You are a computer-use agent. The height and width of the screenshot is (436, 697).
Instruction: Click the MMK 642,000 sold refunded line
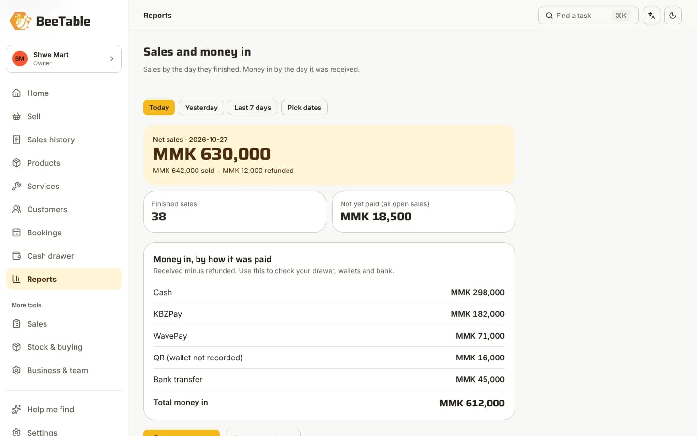click(x=223, y=171)
